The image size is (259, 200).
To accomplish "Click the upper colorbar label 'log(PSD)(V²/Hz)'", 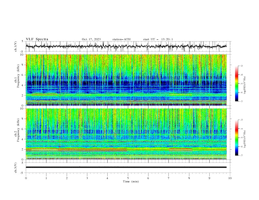I will pyautogui.click(x=245, y=85).
